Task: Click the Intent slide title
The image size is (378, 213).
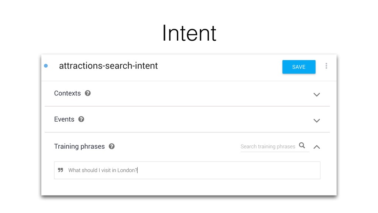Action: click(189, 33)
